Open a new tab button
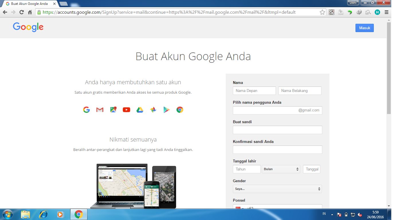393x220 pixels. coord(63,4)
